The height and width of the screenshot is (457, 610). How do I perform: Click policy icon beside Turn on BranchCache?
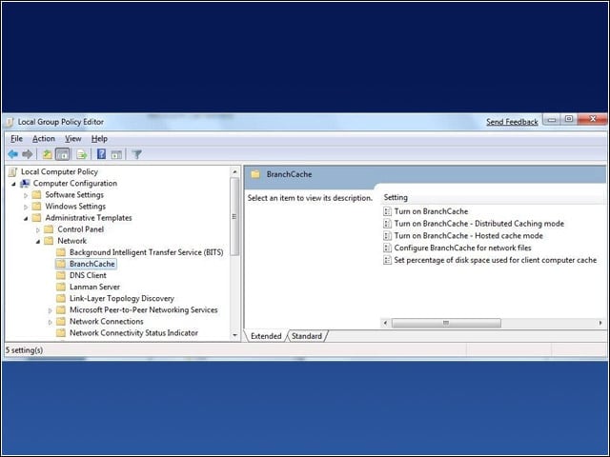click(387, 211)
